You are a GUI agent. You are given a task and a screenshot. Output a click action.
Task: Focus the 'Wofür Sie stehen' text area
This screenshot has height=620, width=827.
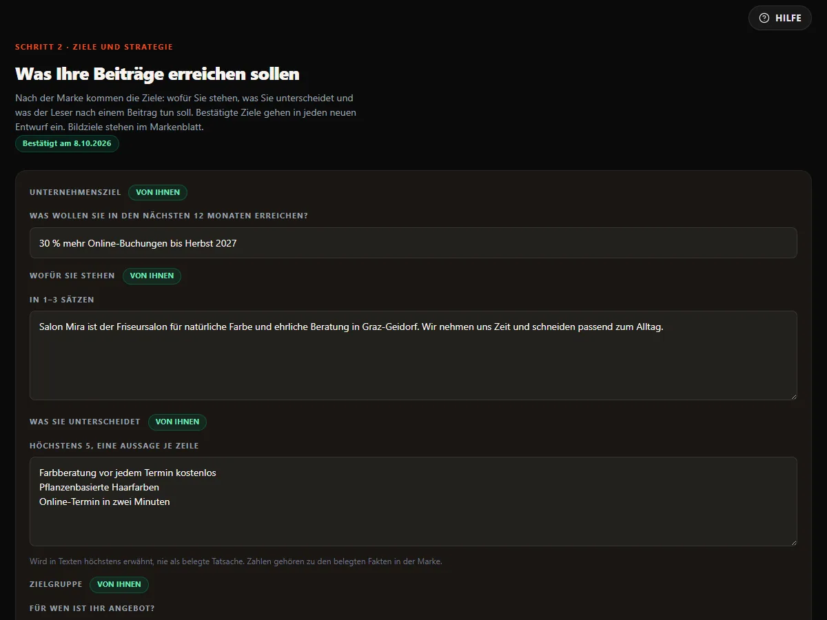pyautogui.click(x=413, y=355)
